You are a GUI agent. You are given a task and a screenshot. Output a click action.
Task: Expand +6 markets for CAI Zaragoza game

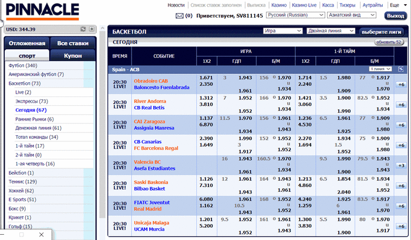click(401, 125)
